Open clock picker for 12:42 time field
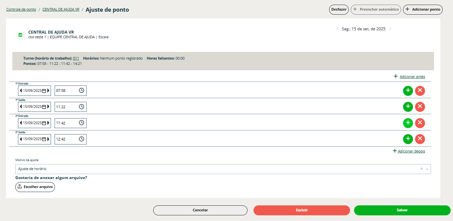The height and width of the screenshot is (221, 453). pyautogui.click(x=82, y=139)
